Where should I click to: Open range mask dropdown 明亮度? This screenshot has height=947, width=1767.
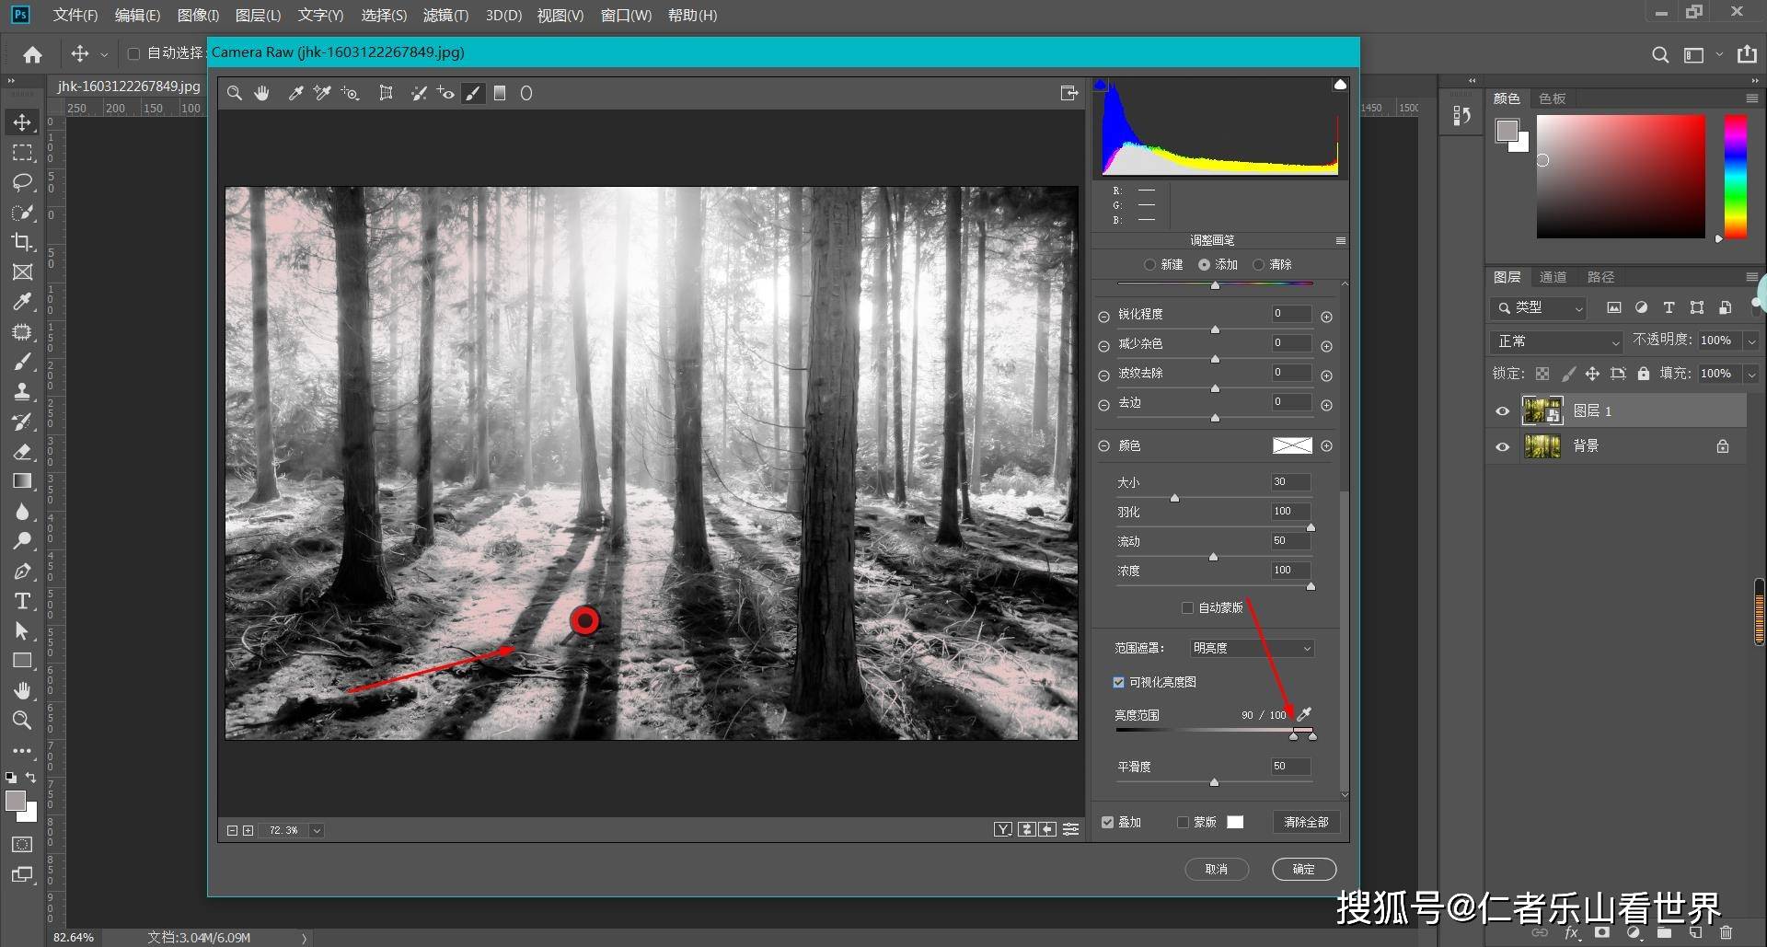point(1252,648)
